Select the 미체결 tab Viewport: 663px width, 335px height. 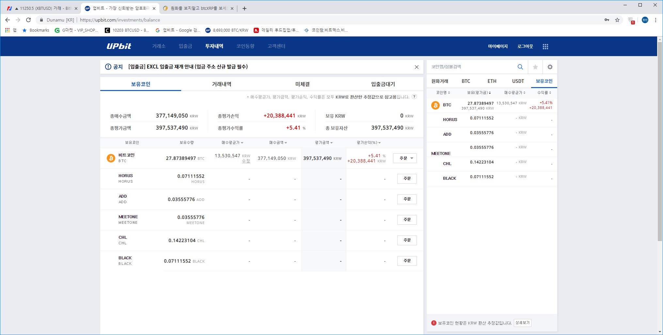pos(302,84)
